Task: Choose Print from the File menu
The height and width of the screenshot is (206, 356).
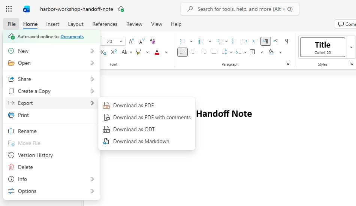Action: click(52, 115)
